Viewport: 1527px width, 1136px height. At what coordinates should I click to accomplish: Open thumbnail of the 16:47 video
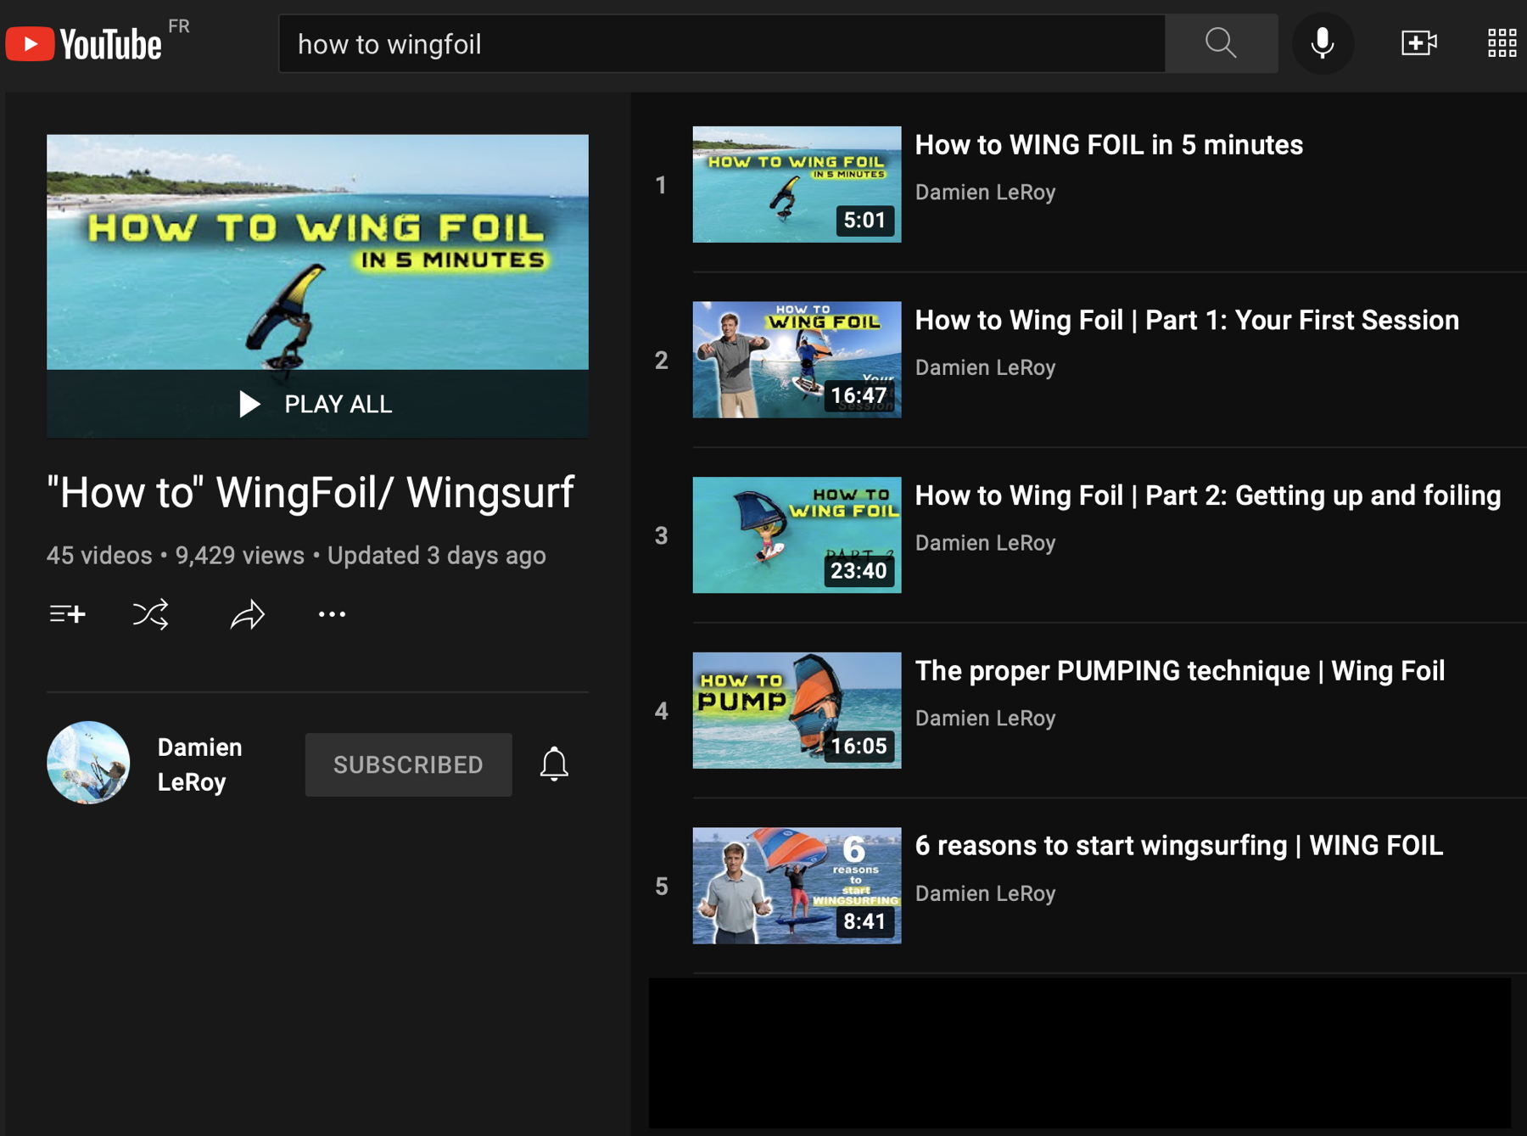click(x=797, y=360)
